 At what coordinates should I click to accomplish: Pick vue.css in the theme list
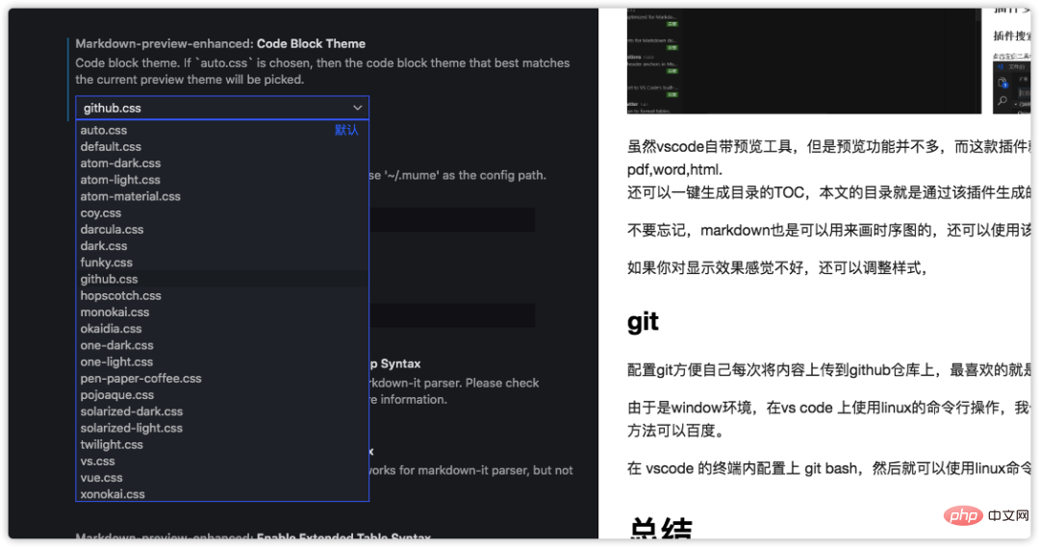pyautogui.click(x=101, y=478)
